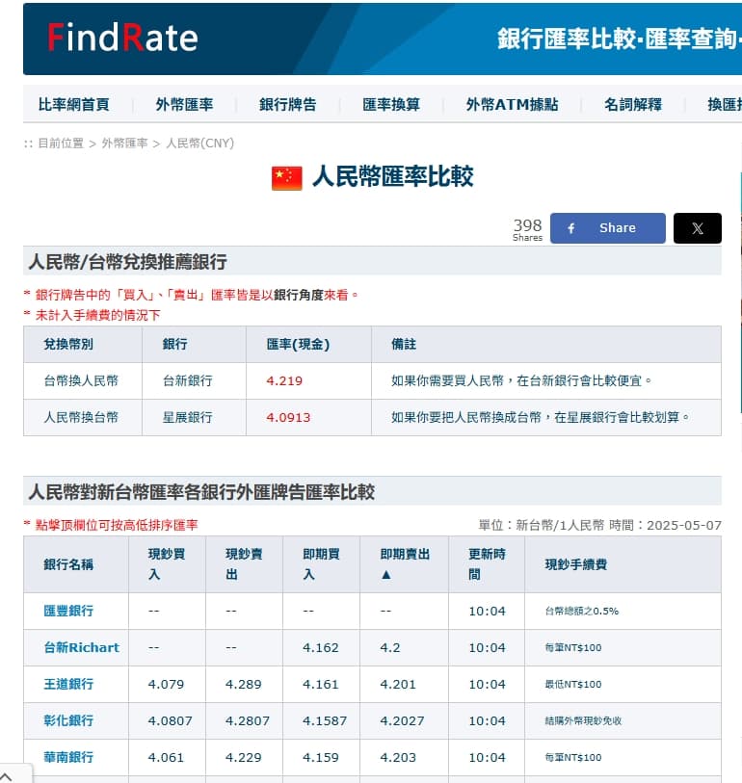742x783 pixels.
Task: Click the 更新時間 column header
Action: 488,564
